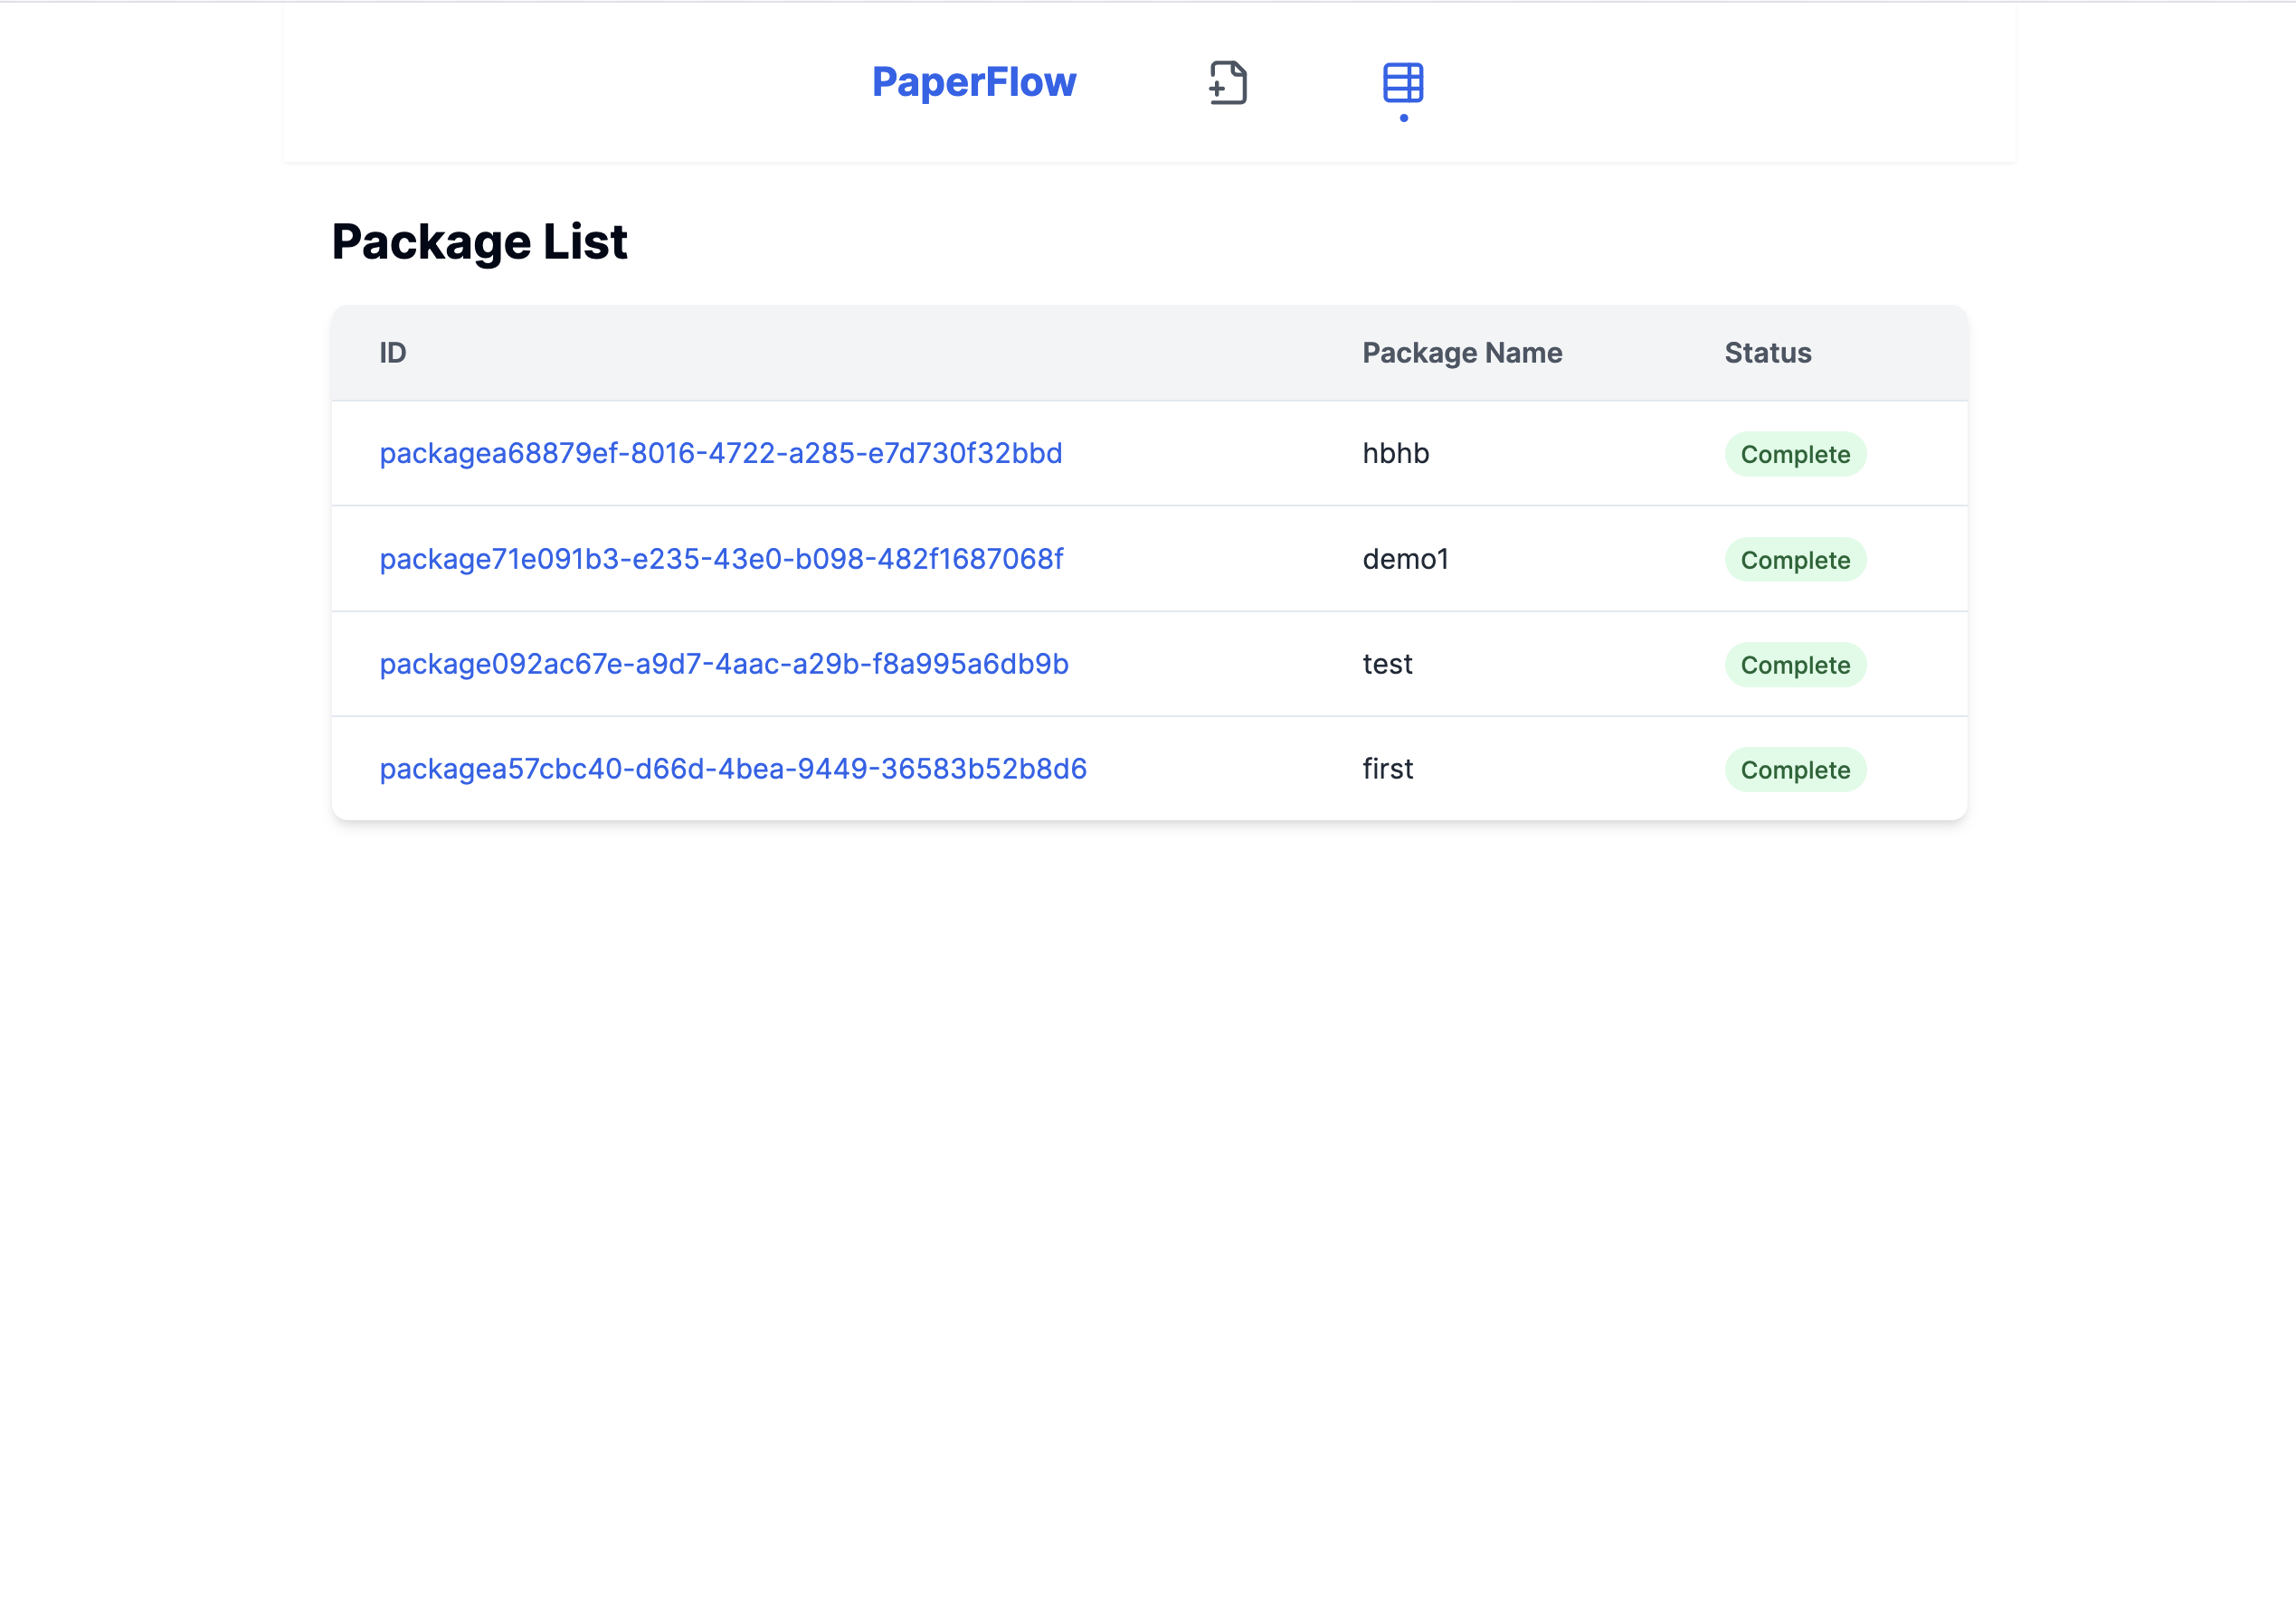Click the hbhb package name cell
The height and width of the screenshot is (1597, 2296).
(1395, 454)
